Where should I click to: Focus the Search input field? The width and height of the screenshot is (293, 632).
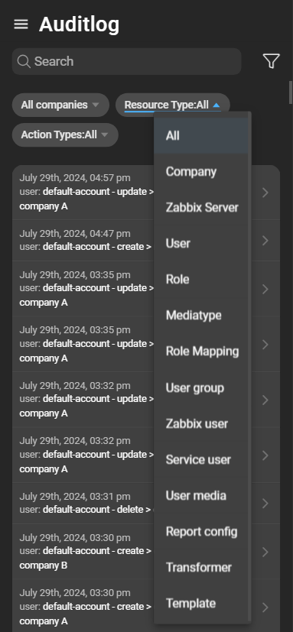pyautogui.click(x=127, y=61)
